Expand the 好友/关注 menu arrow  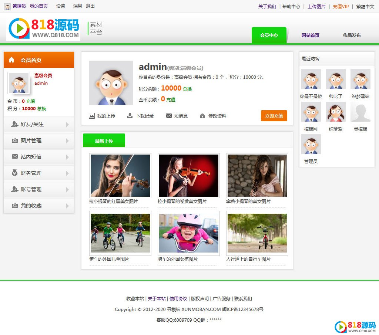click(67, 124)
